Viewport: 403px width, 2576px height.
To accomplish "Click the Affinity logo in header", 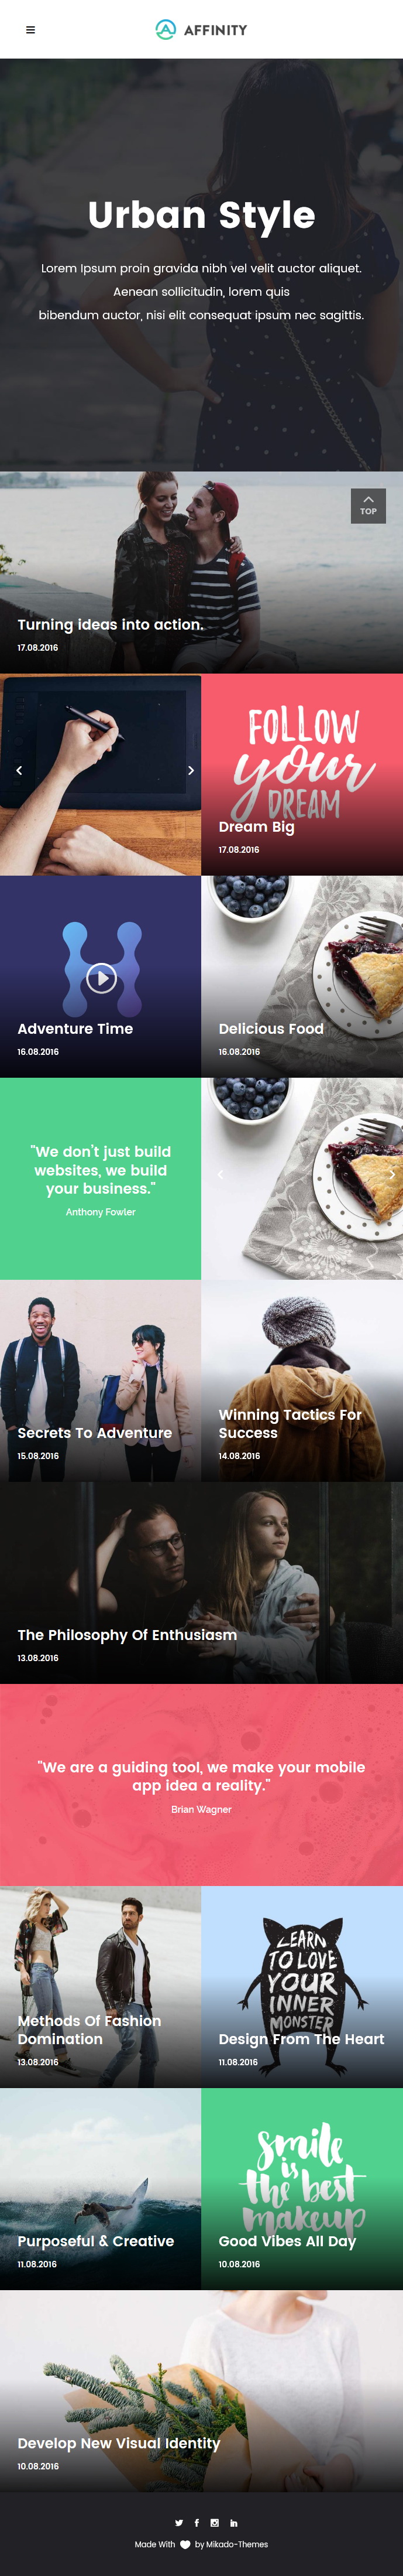I will point(201,30).
